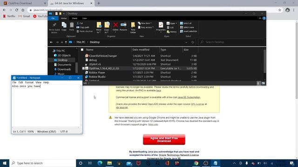
Task: Click Explorer back navigation arrow
Action: (x=51, y=42)
